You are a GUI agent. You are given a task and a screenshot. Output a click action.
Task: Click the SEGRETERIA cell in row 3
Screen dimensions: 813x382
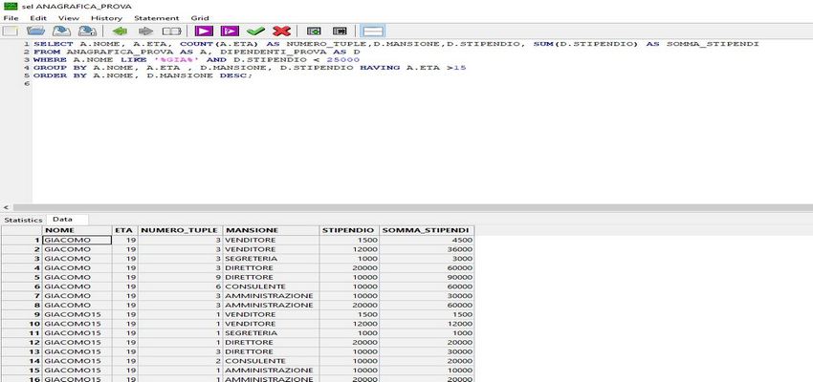[272, 259]
